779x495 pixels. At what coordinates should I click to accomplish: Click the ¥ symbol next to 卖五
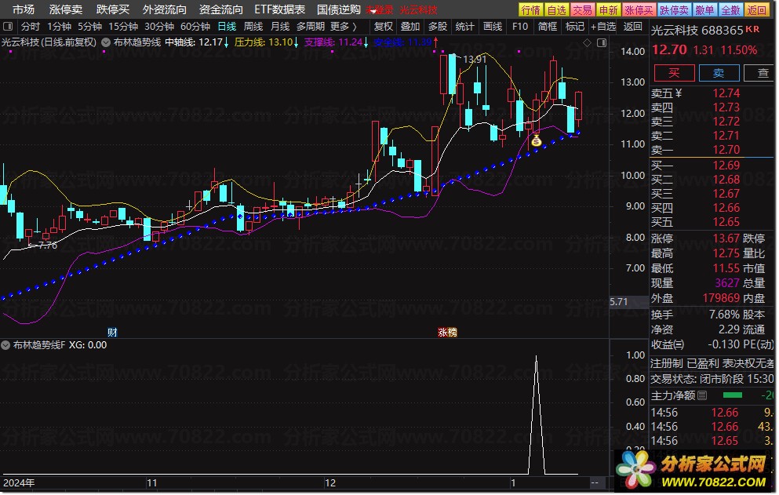[x=679, y=93]
